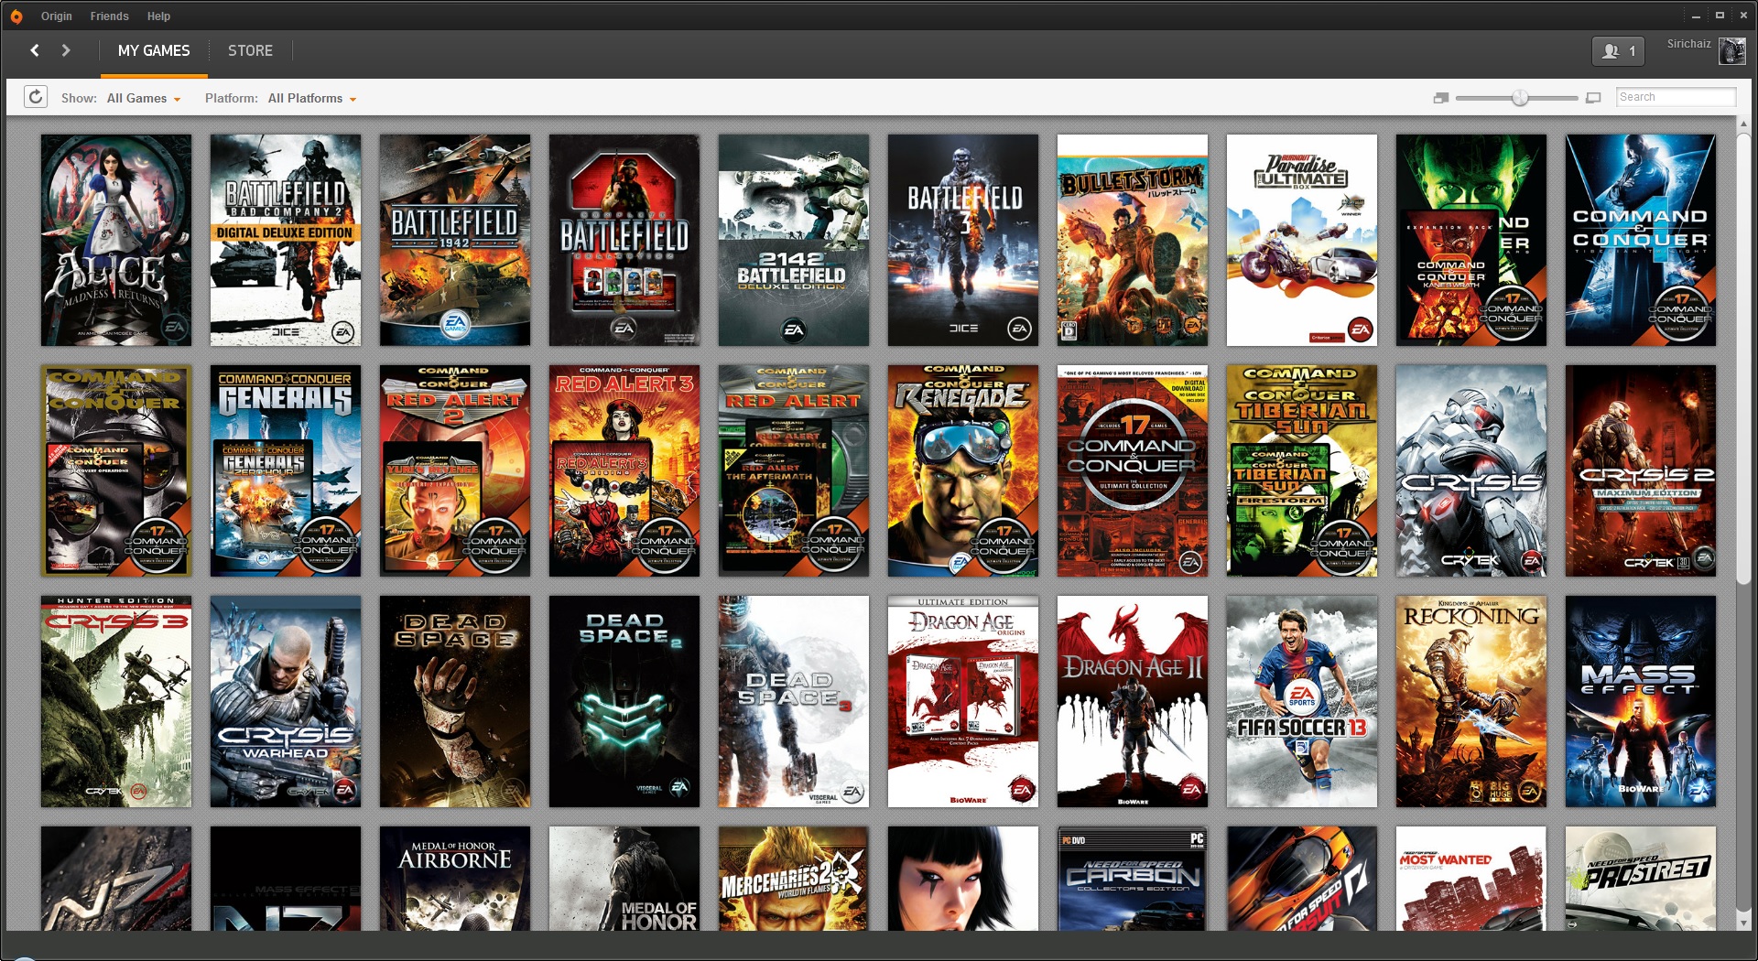Select the Dead Space 3 cover

point(794,701)
